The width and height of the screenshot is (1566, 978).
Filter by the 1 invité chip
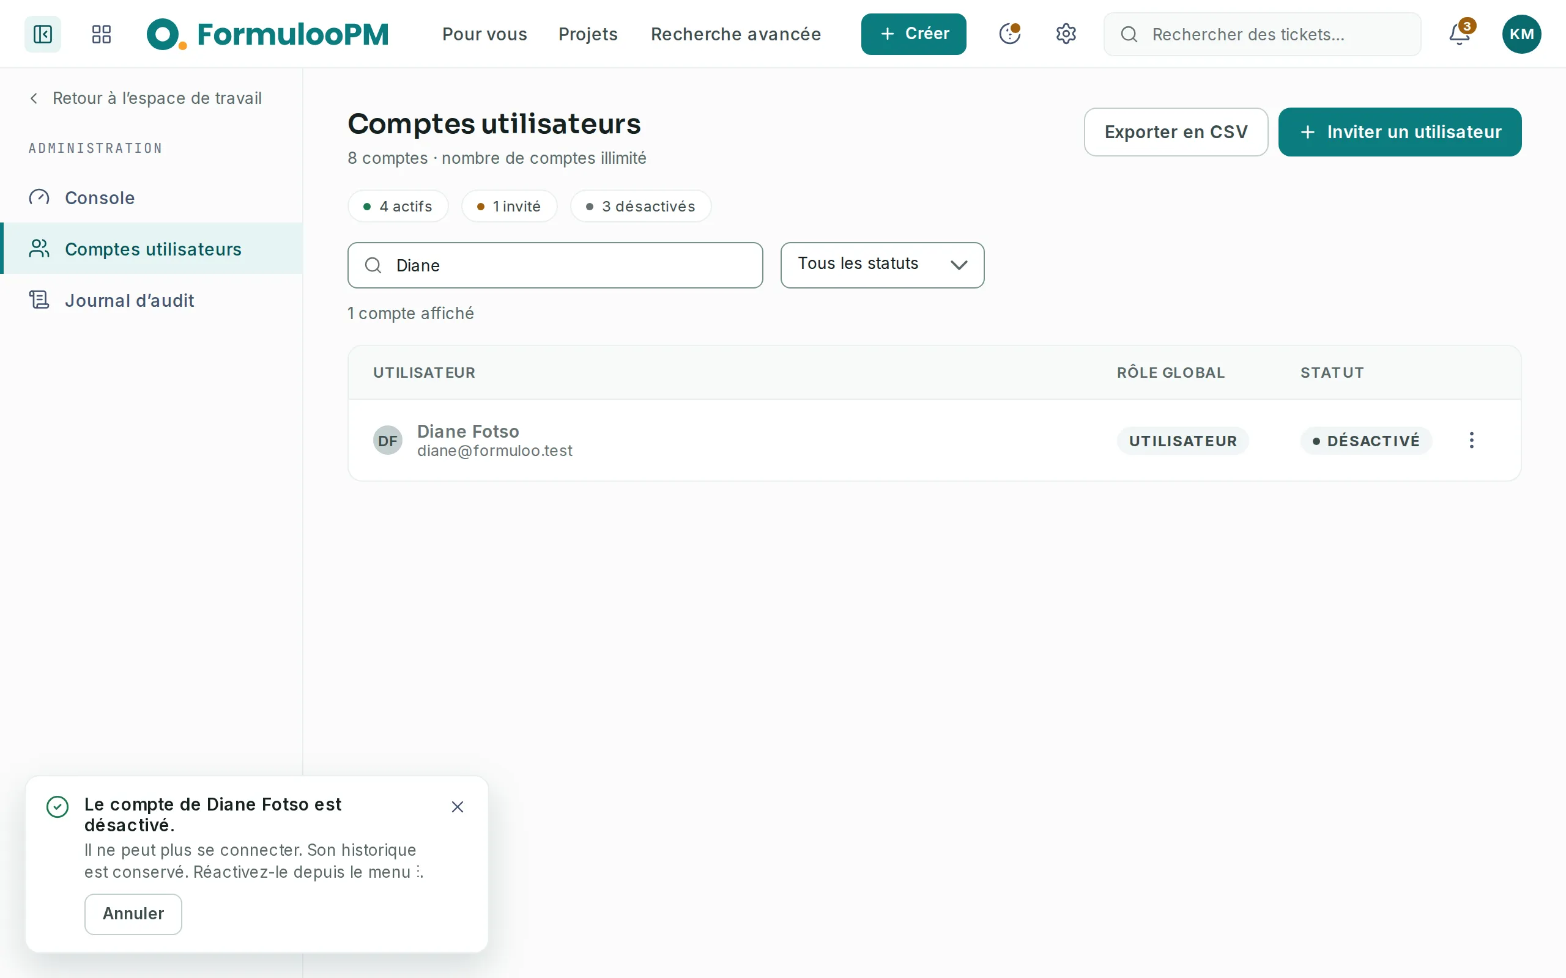(x=510, y=207)
